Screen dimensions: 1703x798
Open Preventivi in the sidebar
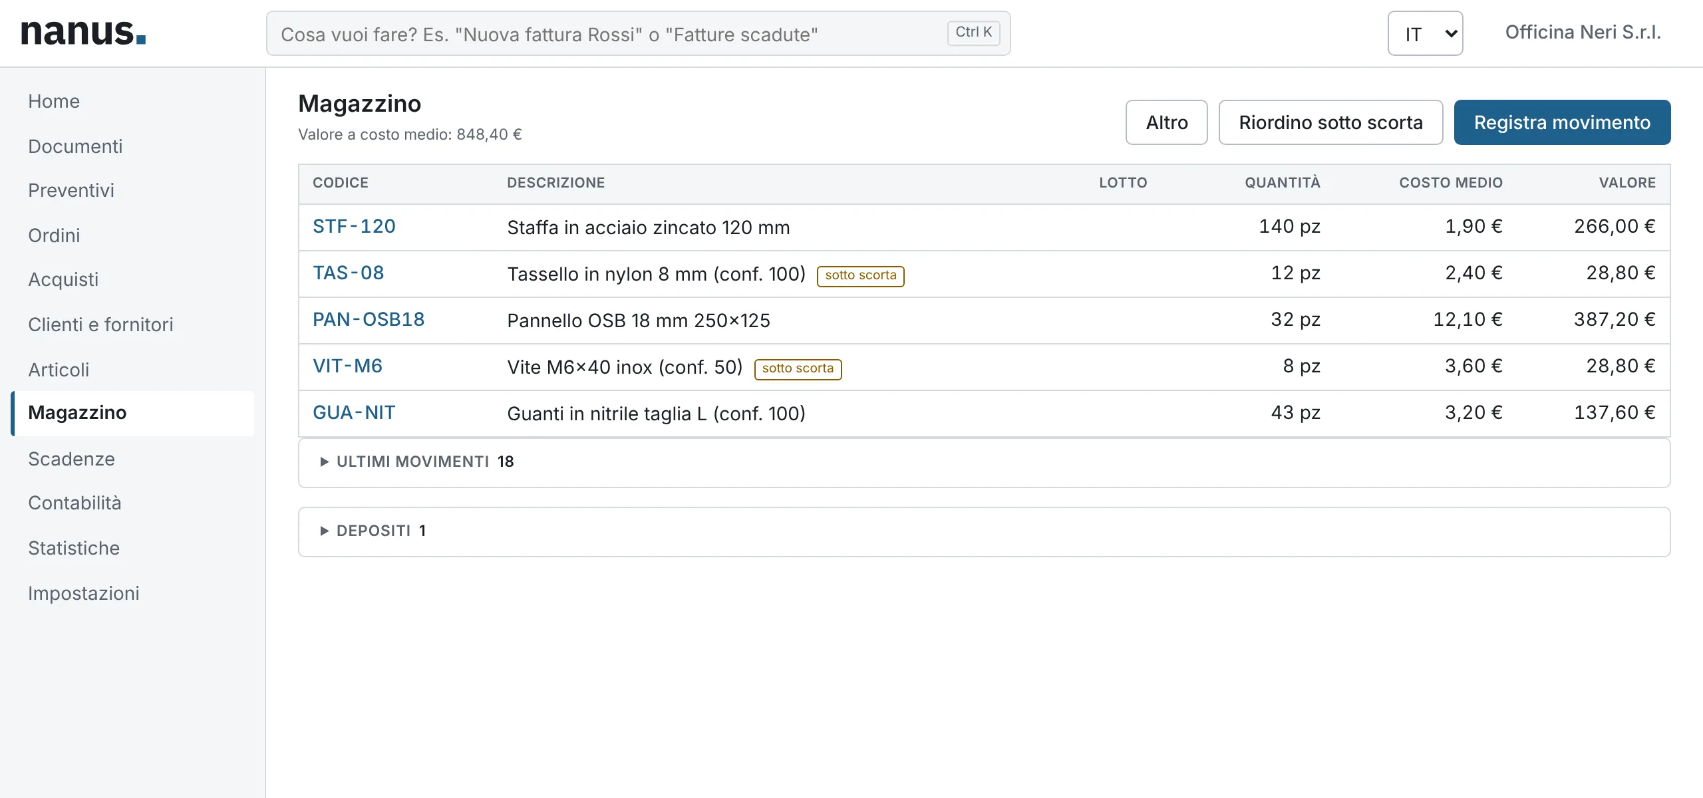[132, 190]
